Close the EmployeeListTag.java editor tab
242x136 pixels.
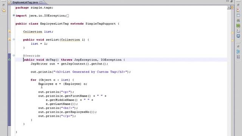point(41,2)
